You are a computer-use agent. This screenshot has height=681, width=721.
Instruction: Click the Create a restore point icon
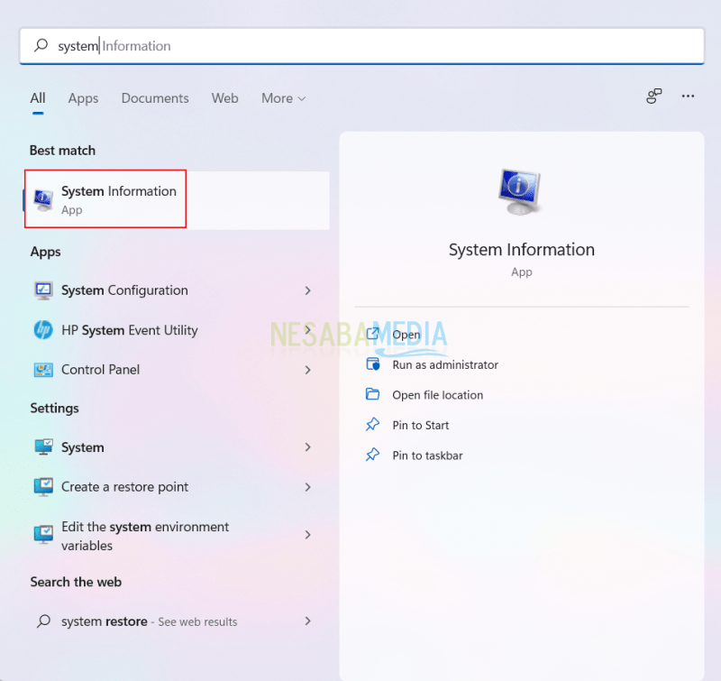43,487
